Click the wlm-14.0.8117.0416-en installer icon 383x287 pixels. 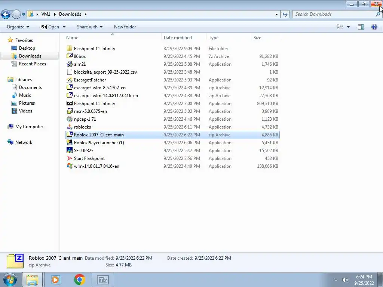click(70, 166)
